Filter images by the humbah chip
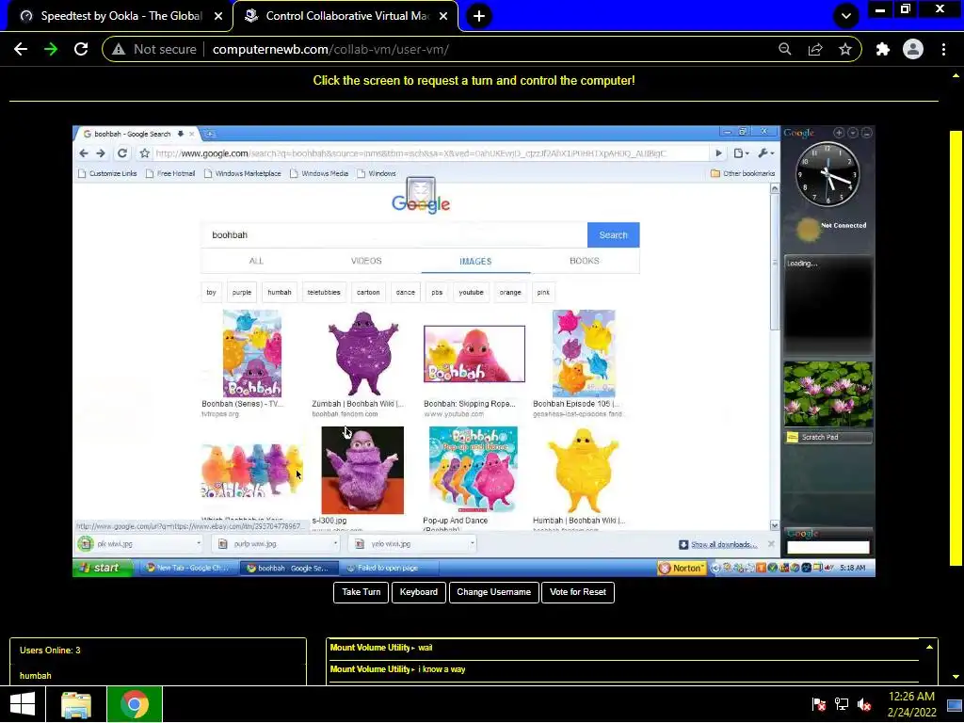This screenshot has width=964, height=723. pos(279,292)
